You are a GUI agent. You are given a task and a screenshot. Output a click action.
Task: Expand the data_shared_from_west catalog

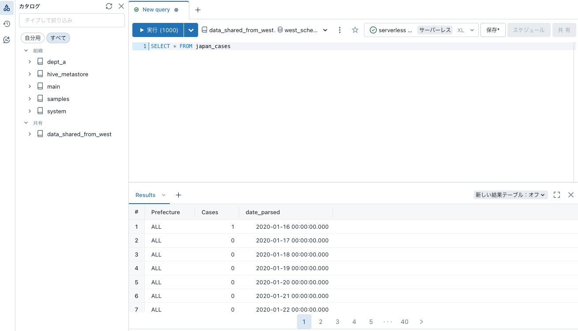click(x=30, y=134)
